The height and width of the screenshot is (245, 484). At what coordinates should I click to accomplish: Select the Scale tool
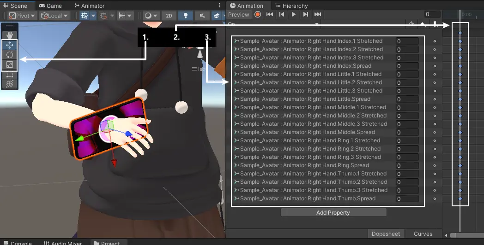[x=10, y=64]
